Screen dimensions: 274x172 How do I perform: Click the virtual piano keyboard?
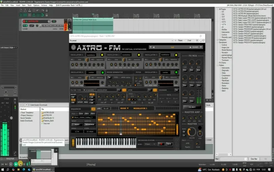106,143
